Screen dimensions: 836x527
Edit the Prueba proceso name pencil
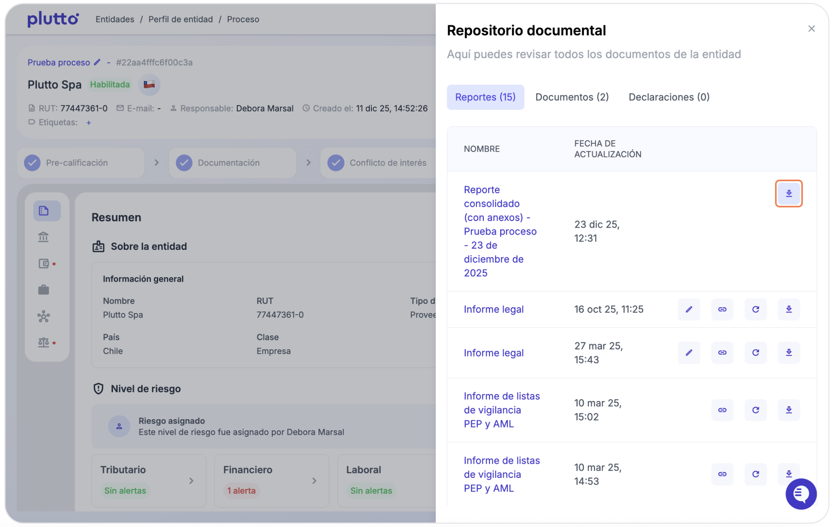coord(97,62)
